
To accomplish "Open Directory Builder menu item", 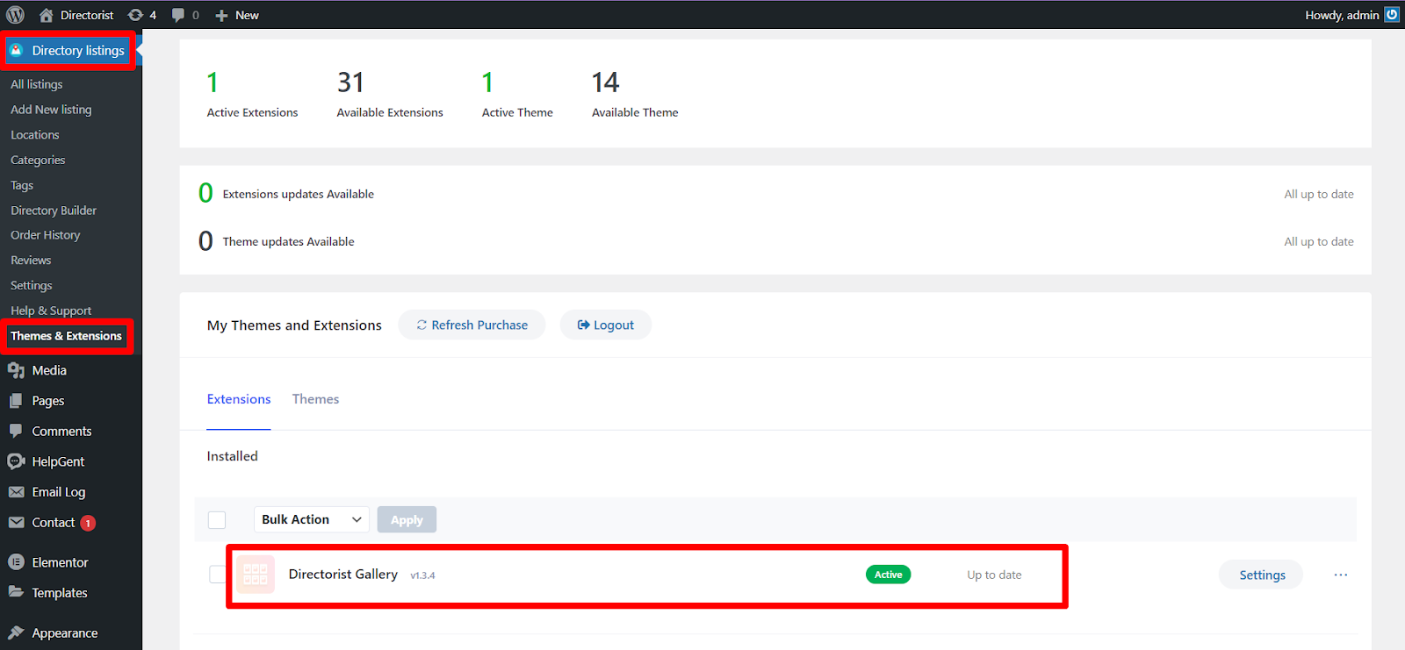I will (x=54, y=211).
